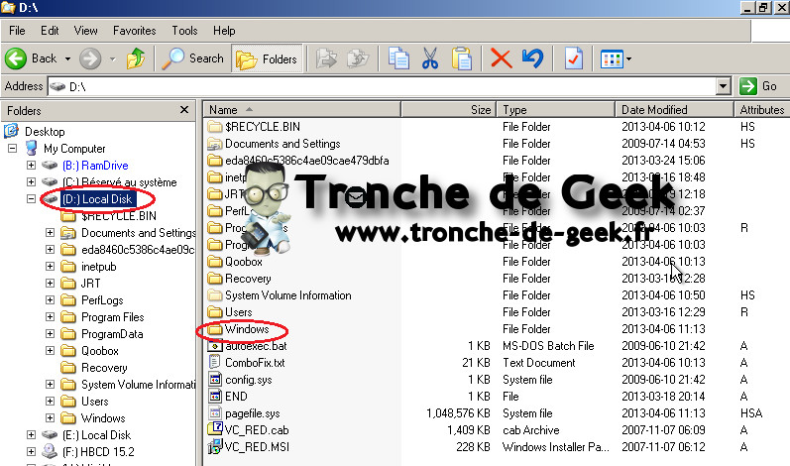Click the Copy toolbar icon
The image size is (790, 466).
[x=398, y=58]
